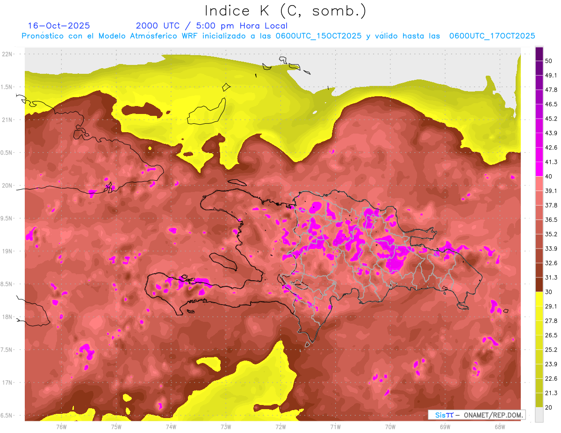The image size is (561, 433).
Task: Open the SisTT - ONAMET/REP.DOM. watermark
Action: tap(476, 415)
